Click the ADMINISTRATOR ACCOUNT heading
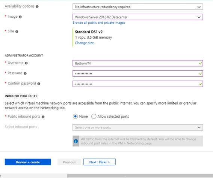 click(x=24, y=56)
